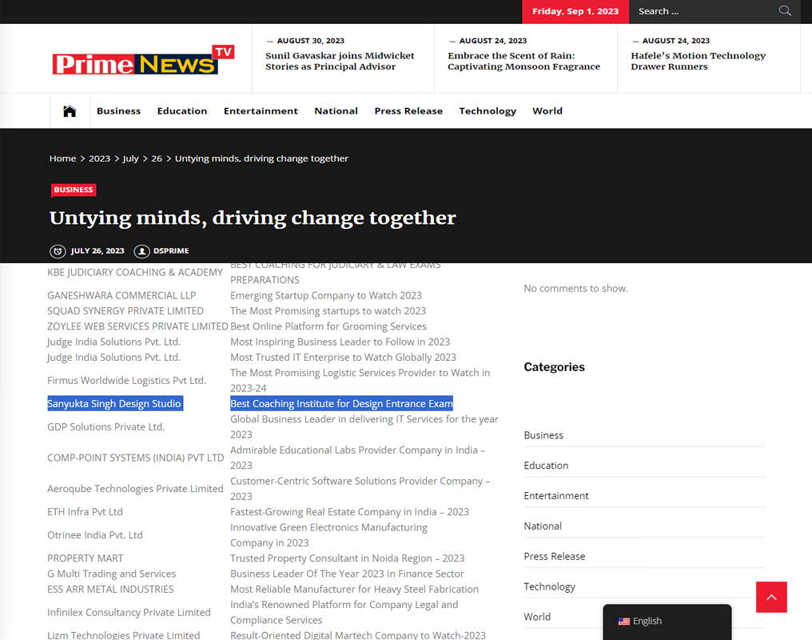Click the author avatar icon beside DSPRIME
This screenshot has width=812, height=640.
click(x=141, y=251)
